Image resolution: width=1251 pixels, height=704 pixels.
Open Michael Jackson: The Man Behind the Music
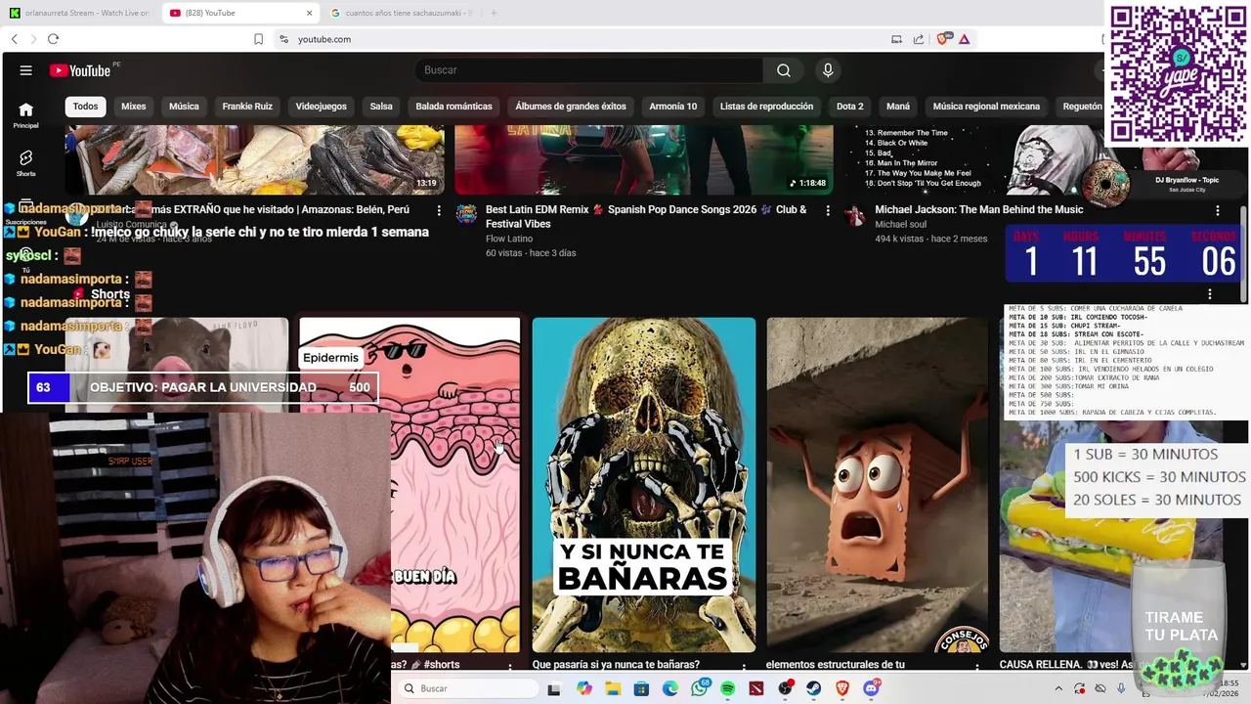[978, 209]
